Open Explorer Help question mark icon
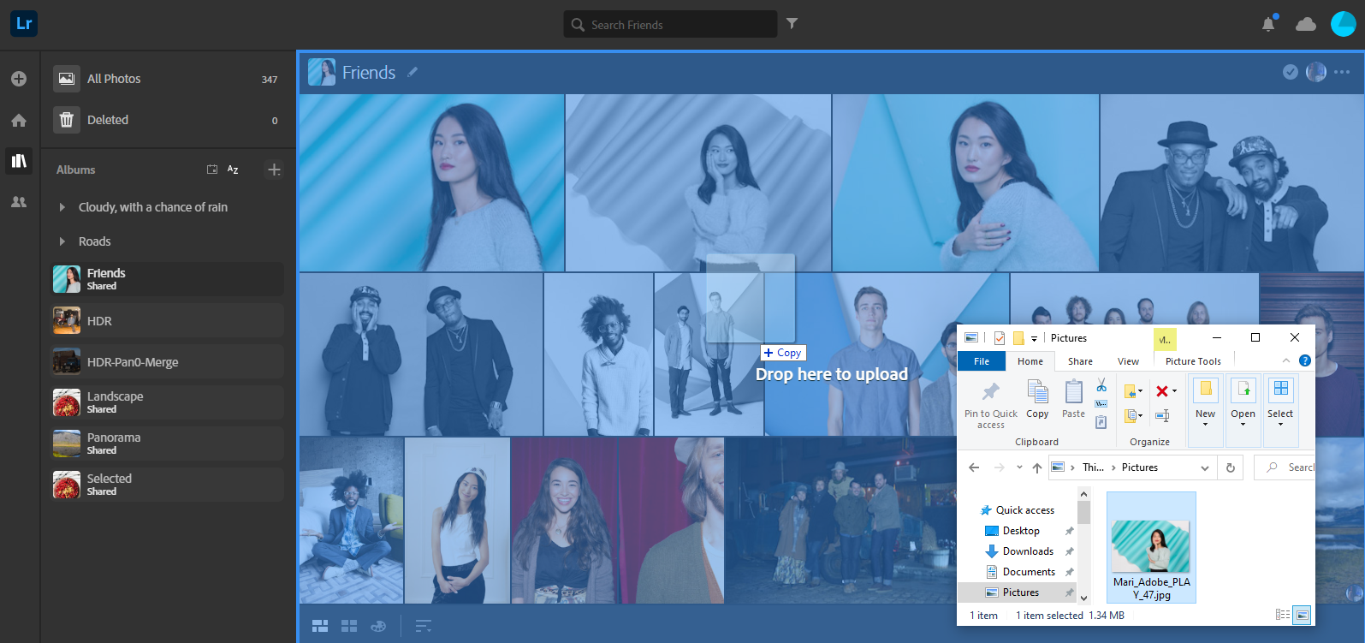This screenshot has width=1365, height=643. point(1305,360)
